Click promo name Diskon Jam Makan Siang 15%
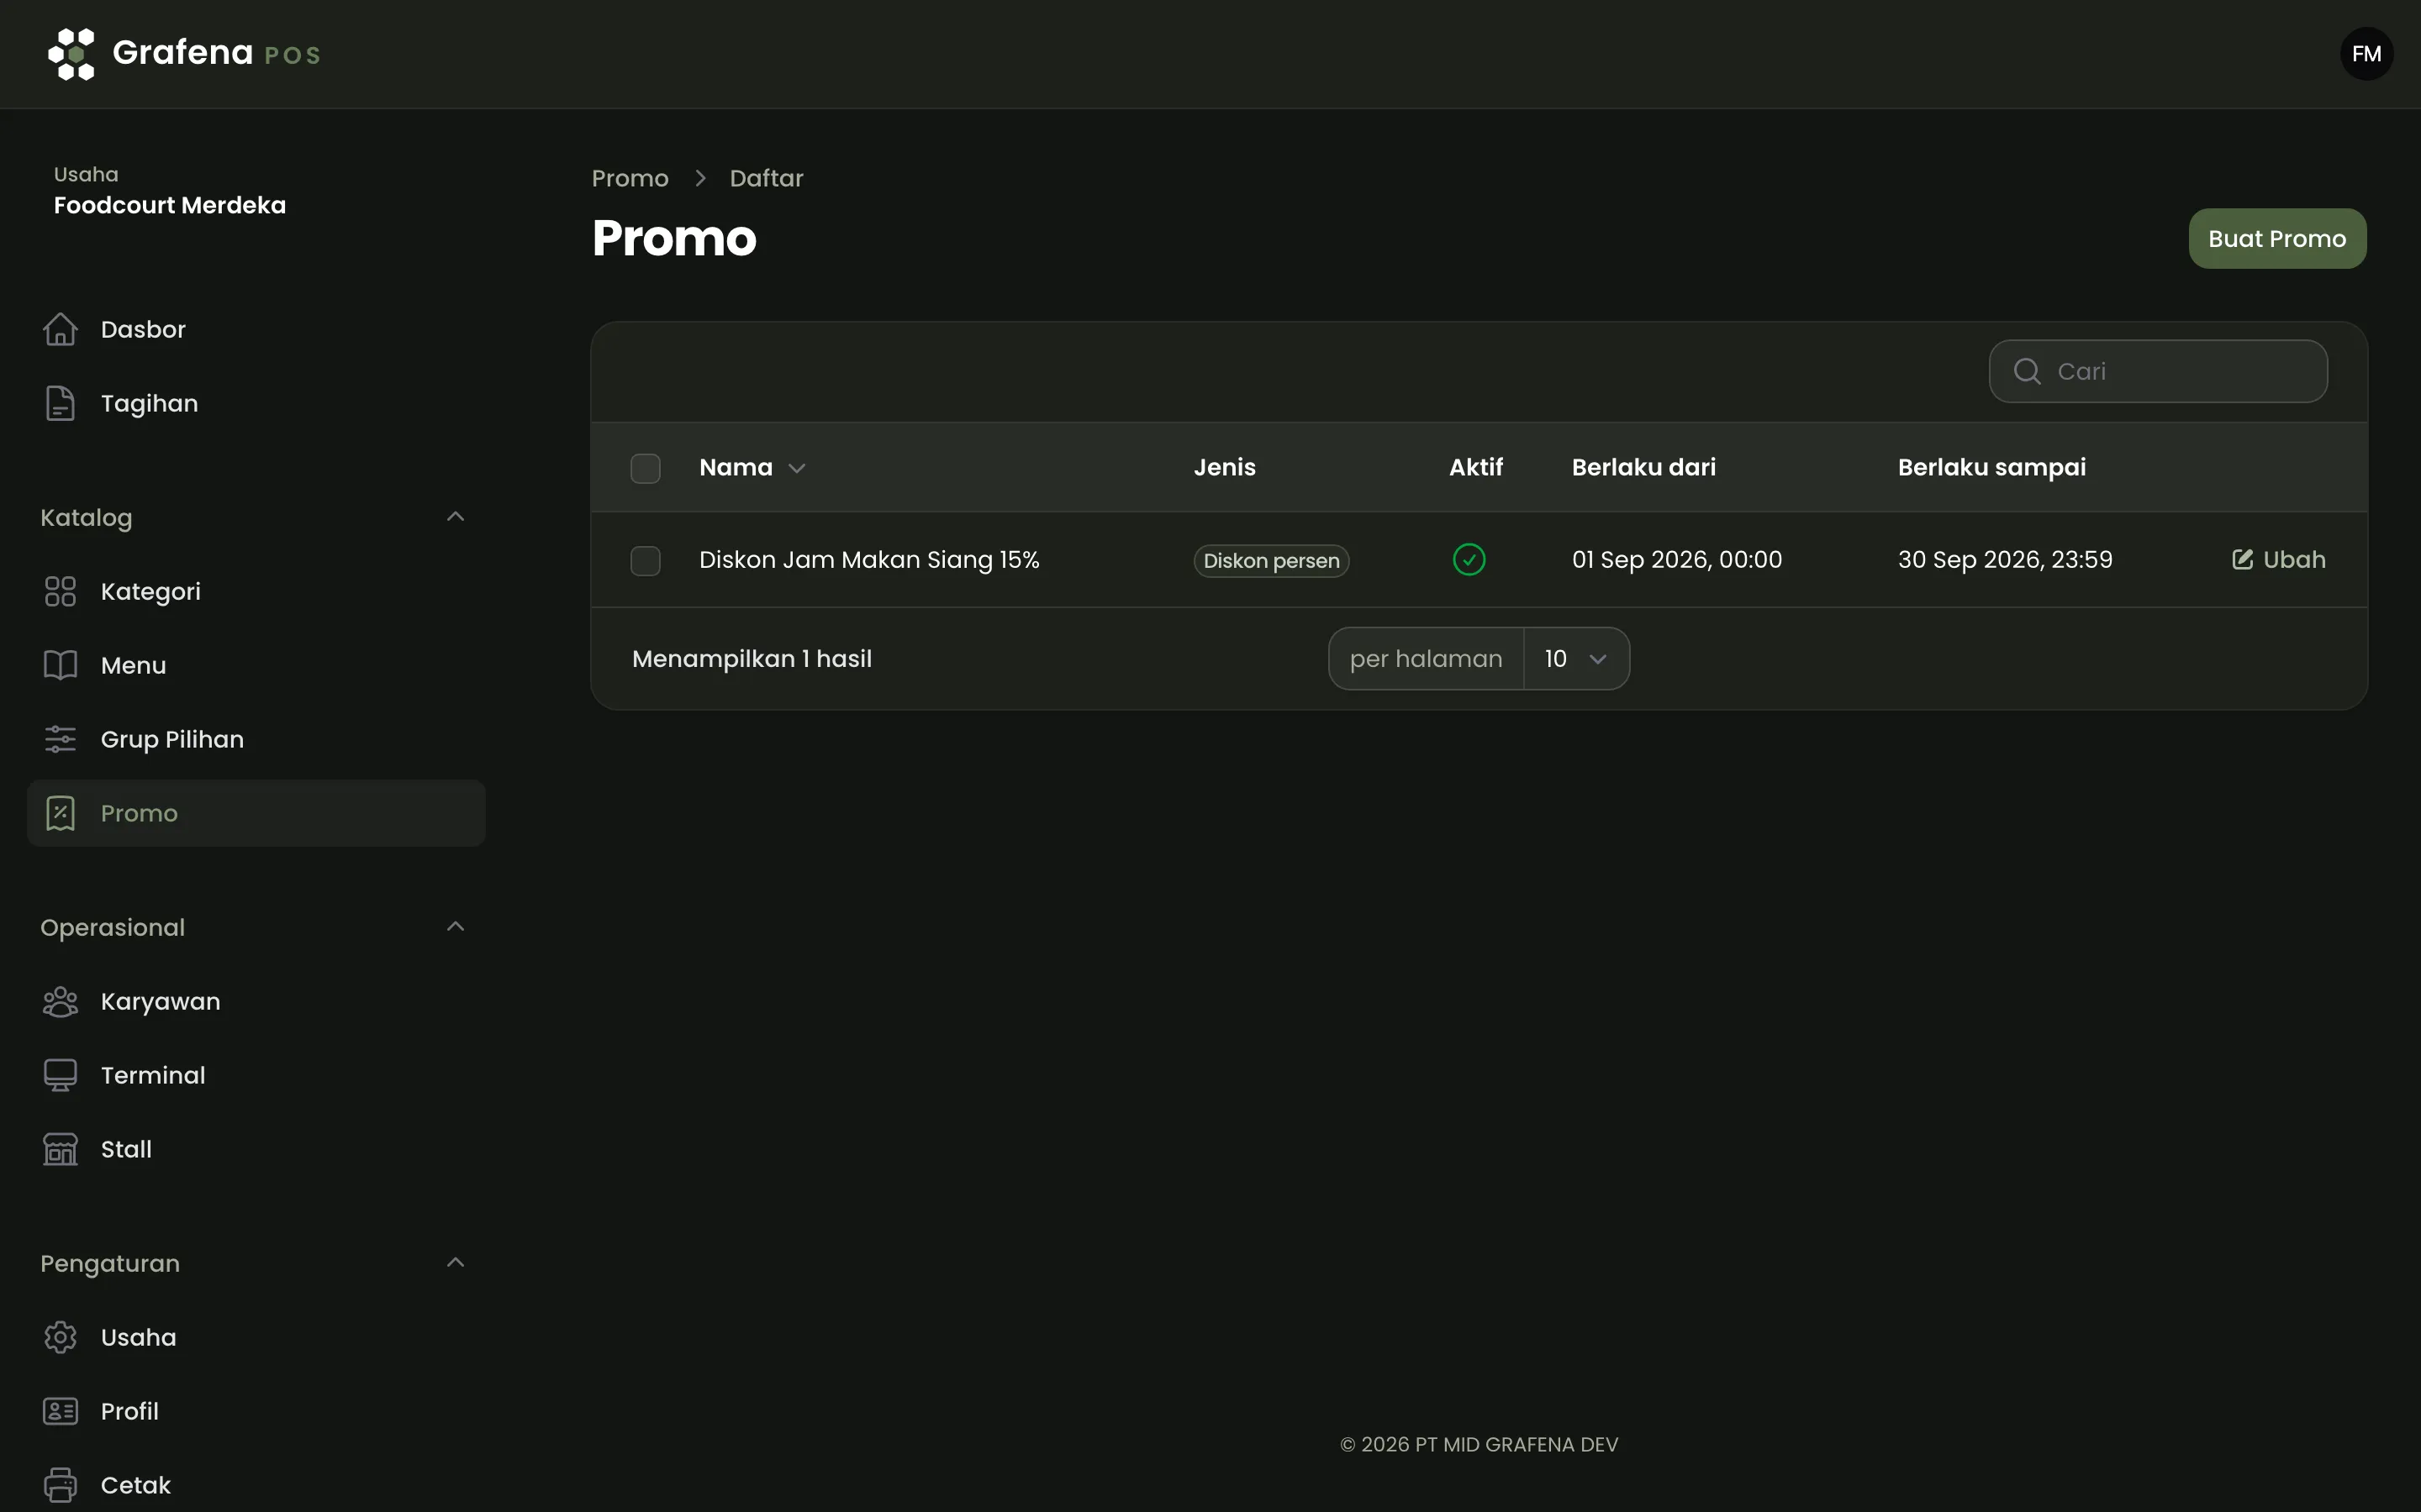The width and height of the screenshot is (2421, 1512). click(x=869, y=559)
